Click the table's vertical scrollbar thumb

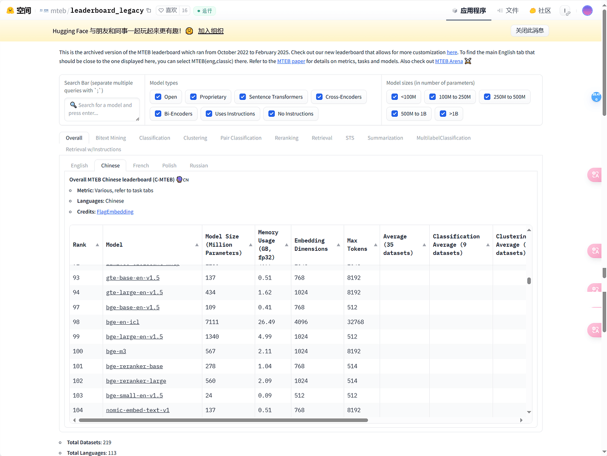[529, 281]
